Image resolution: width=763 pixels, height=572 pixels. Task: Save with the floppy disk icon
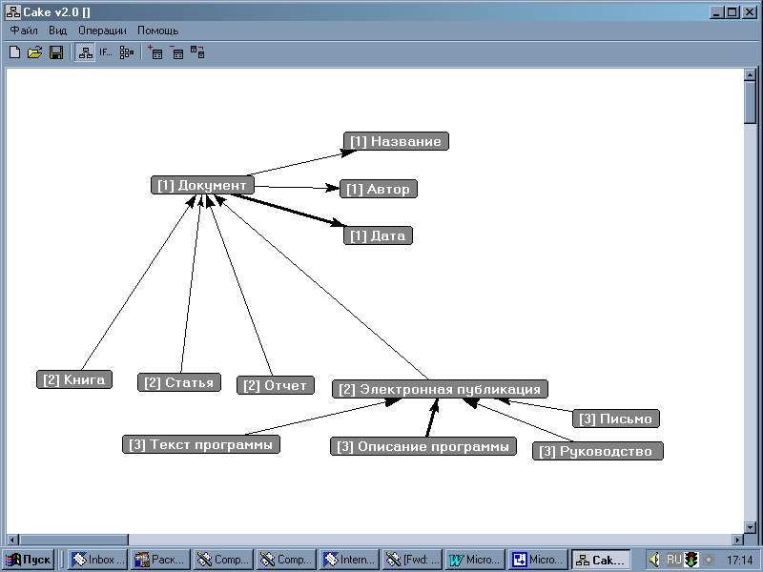tap(56, 52)
